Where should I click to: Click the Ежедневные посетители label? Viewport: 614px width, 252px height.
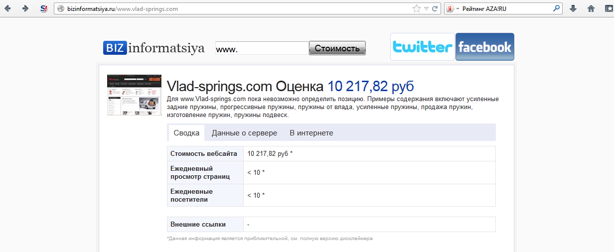(191, 195)
